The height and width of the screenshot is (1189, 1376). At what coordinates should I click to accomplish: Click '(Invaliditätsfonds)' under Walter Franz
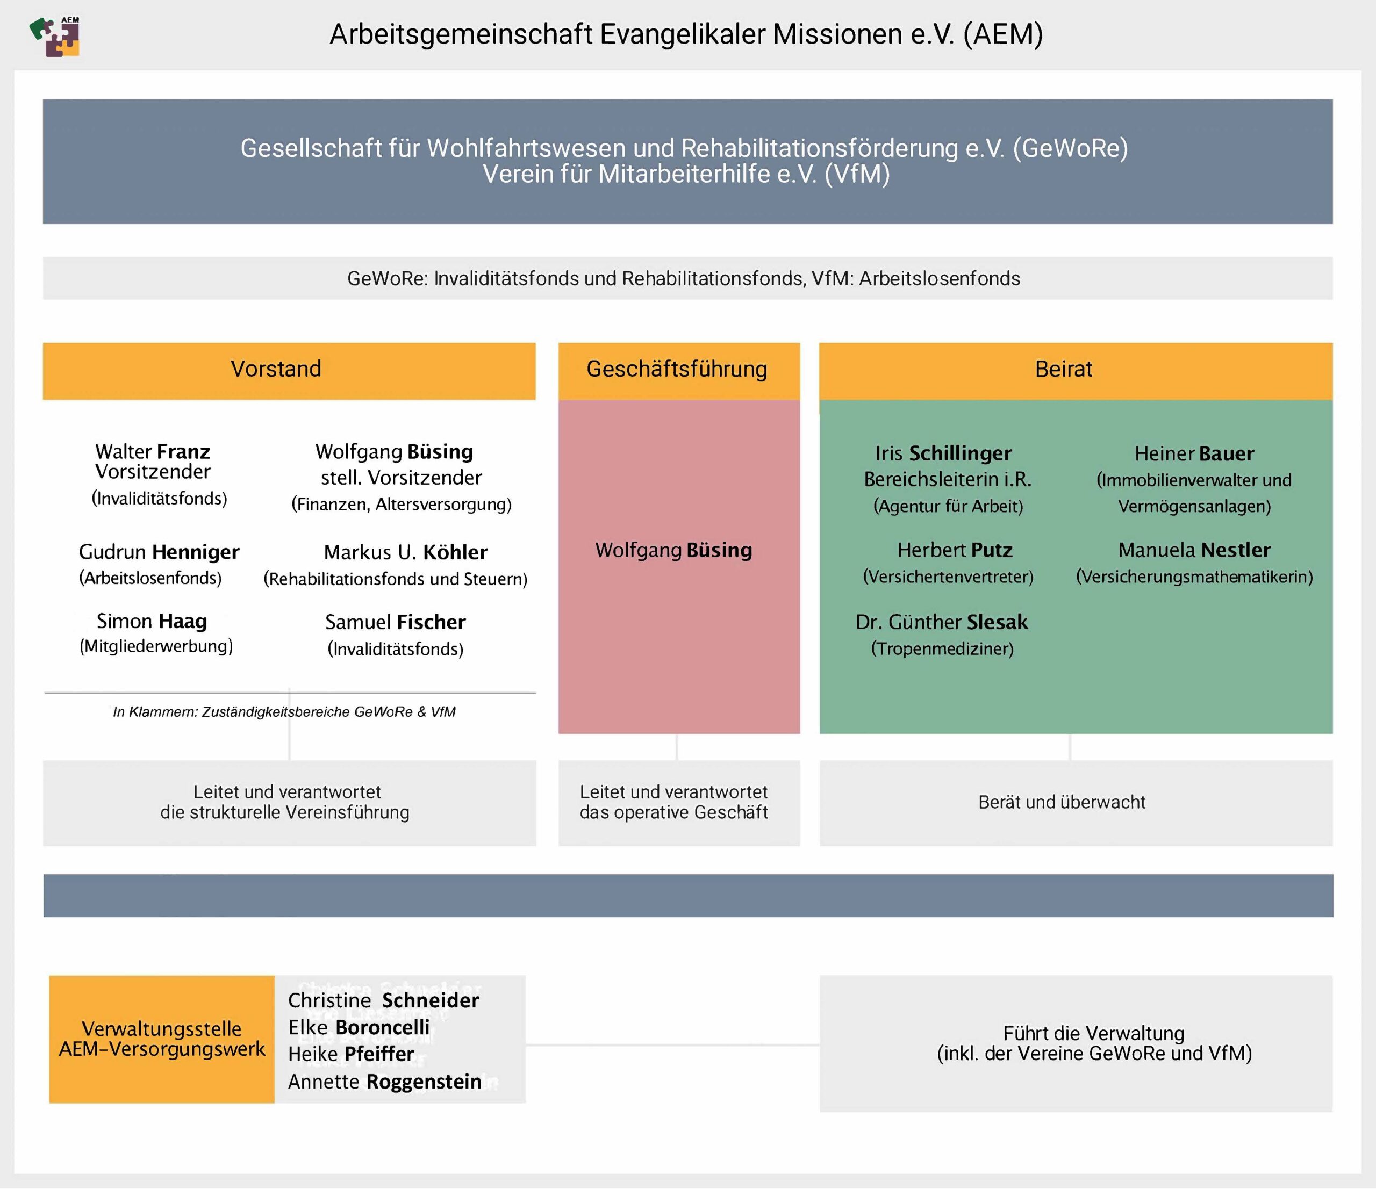click(160, 499)
